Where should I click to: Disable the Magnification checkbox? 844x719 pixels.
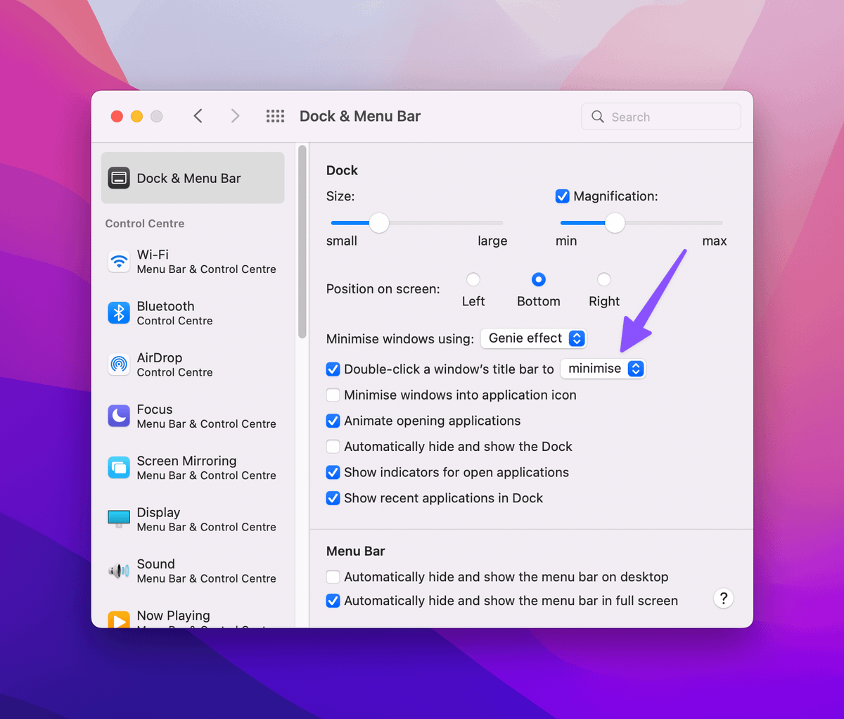point(562,196)
